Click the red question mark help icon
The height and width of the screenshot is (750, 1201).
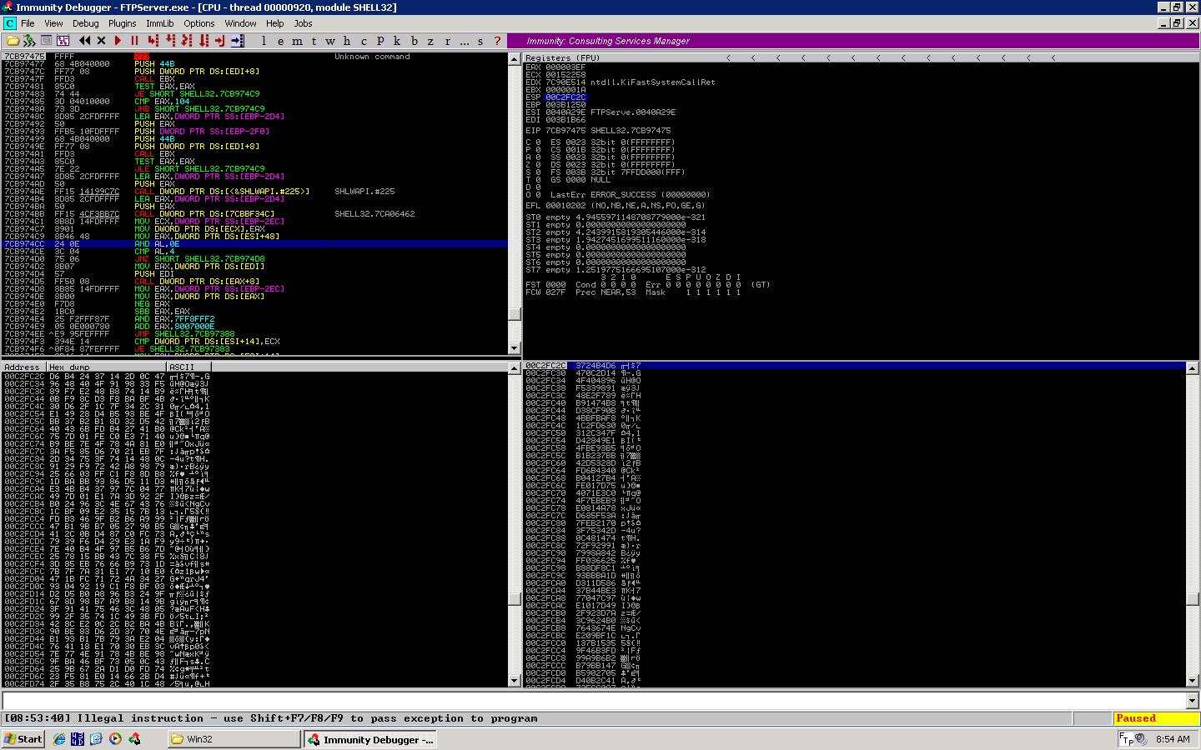tap(498, 41)
